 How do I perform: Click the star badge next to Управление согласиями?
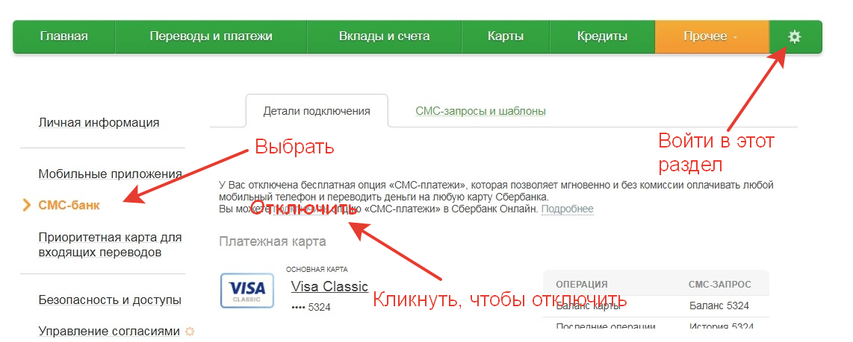(190, 331)
